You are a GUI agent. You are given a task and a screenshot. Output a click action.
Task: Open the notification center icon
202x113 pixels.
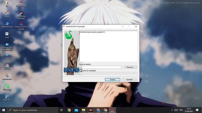click(x=197, y=110)
